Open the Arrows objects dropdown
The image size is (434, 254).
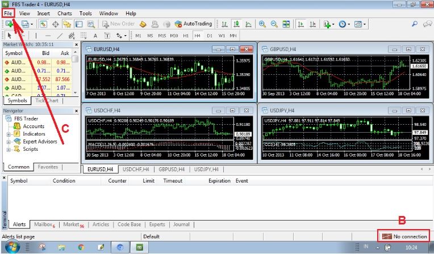(x=121, y=36)
